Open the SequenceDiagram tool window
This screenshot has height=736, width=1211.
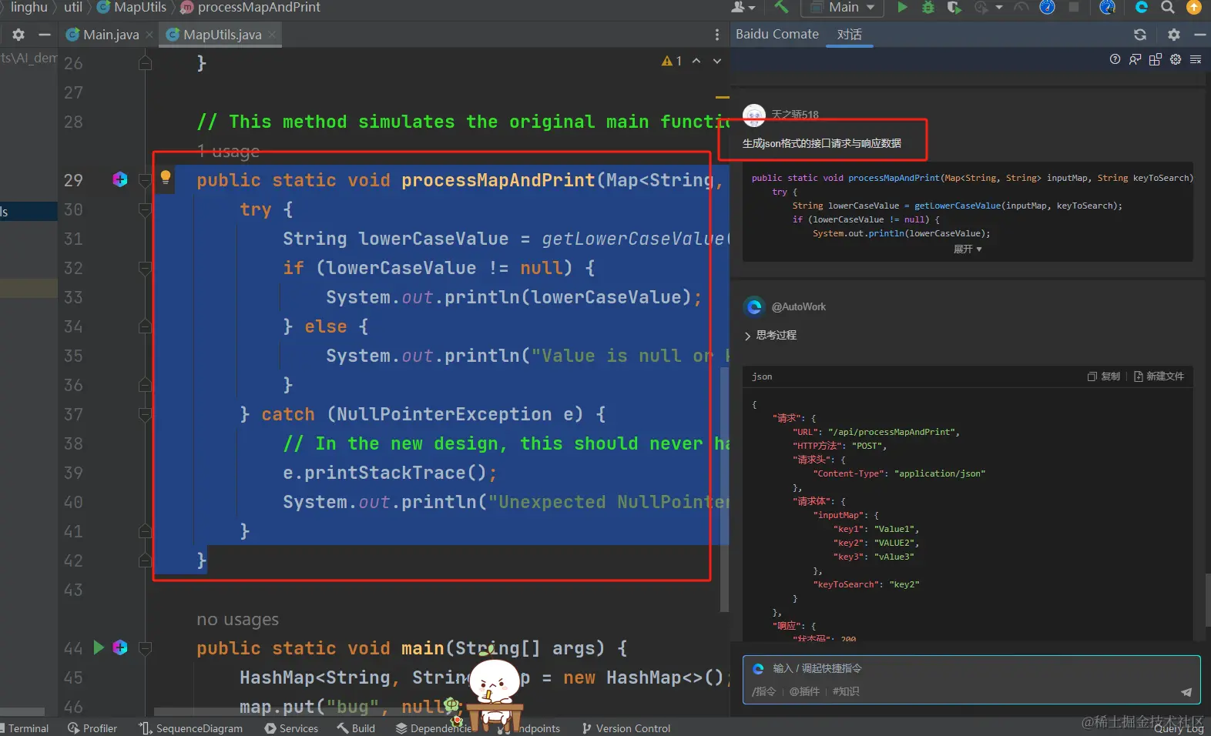191,728
